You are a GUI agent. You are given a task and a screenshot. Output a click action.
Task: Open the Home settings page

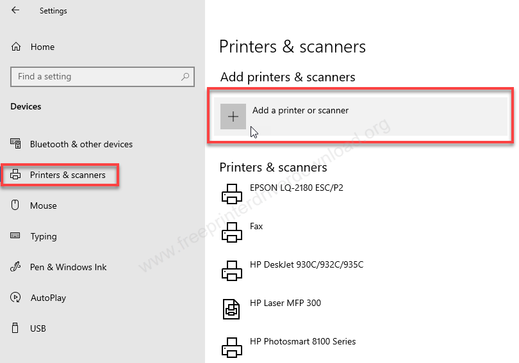pyautogui.click(x=42, y=47)
